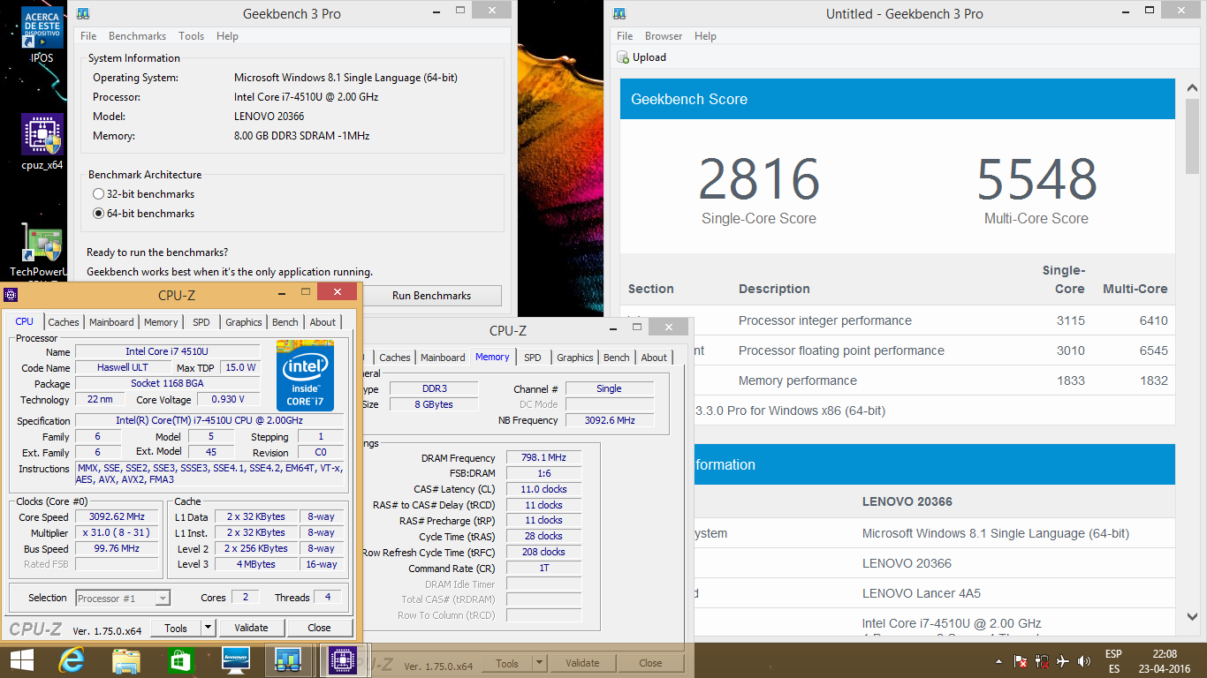1207x678 pixels.
Task: Open SPD tab in rear CPU-Z window
Action: point(533,358)
